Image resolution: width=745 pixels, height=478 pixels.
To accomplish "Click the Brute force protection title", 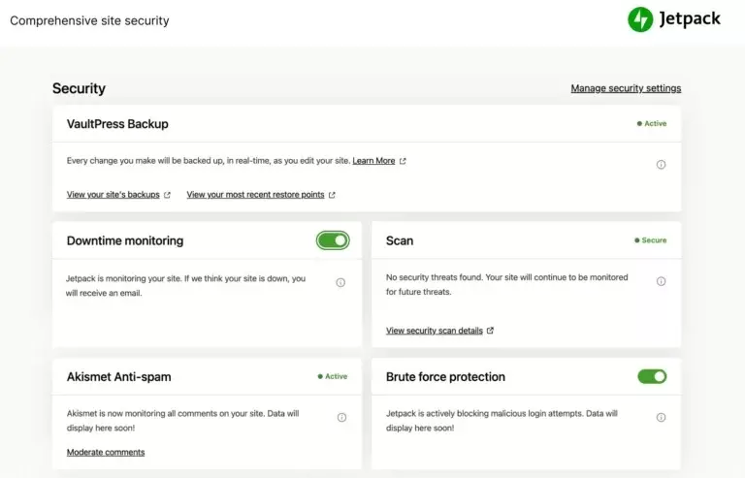I will 445,377.
